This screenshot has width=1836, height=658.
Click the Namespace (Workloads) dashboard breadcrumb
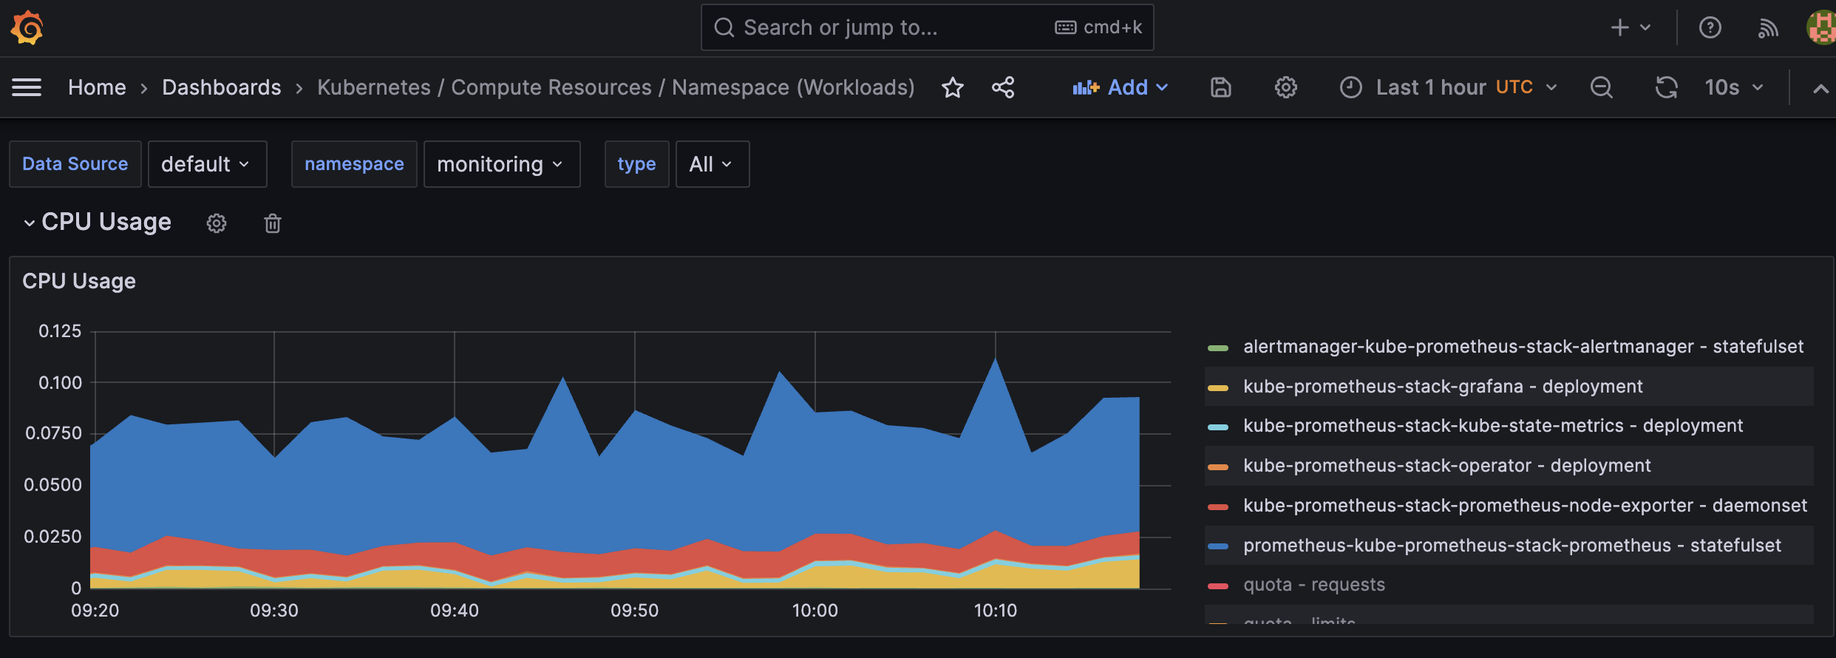(616, 87)
